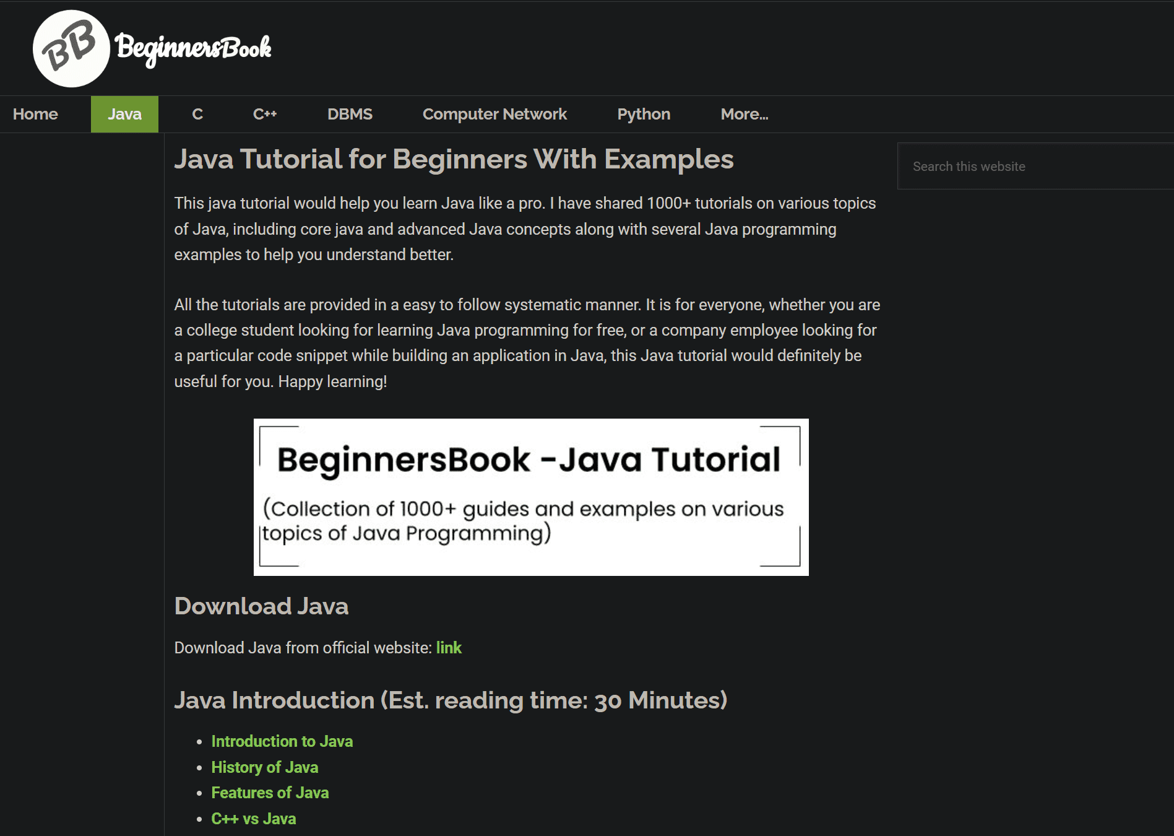Select the highlighted Java menu tab
1174x836 pixels.
point(124,115)
